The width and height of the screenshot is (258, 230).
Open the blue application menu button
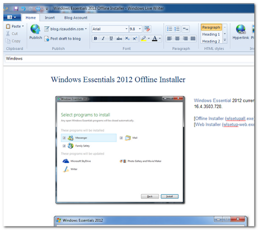click(12, 17)
